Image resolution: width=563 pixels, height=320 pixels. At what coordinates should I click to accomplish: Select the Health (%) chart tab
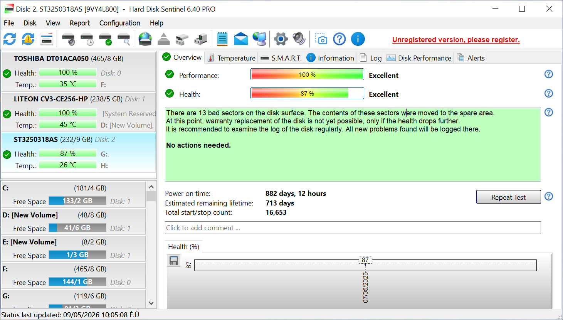click(x=184, y=247)
